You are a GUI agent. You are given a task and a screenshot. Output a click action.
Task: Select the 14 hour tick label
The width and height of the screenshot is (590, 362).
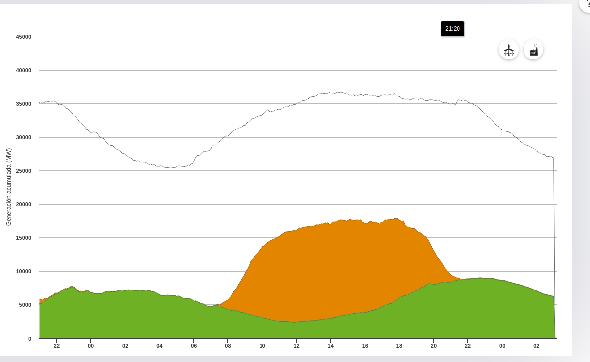coord(330,346)
